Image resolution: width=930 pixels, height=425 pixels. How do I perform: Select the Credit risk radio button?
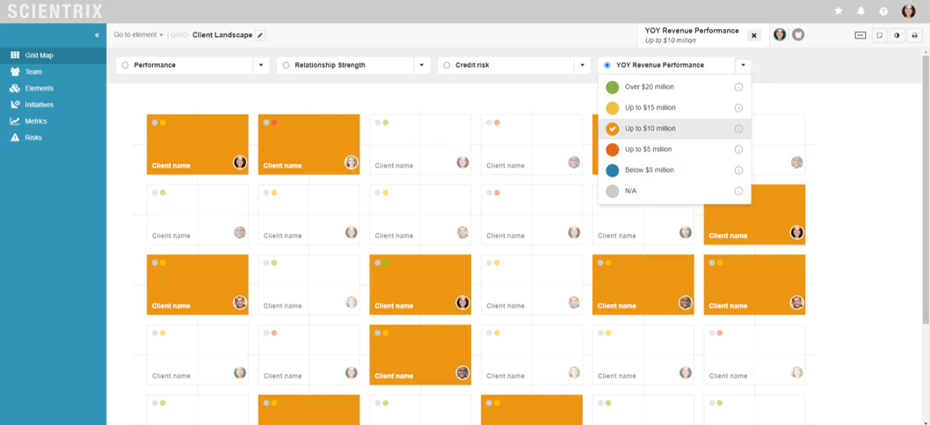447,65
